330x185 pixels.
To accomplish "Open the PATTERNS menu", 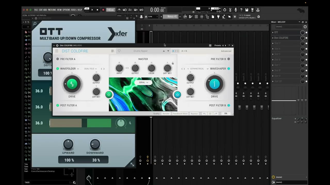I will 52,10.
